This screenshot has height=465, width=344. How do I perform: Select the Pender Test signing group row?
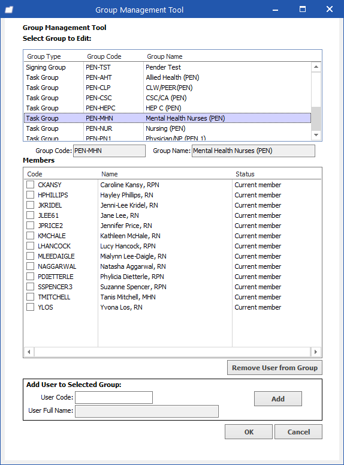tap(167, 67)
